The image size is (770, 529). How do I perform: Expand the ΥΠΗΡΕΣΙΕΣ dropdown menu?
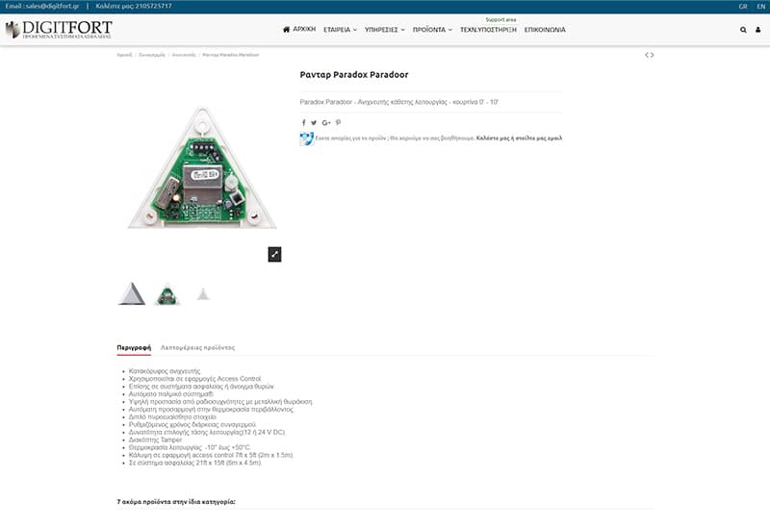point(384,30)
